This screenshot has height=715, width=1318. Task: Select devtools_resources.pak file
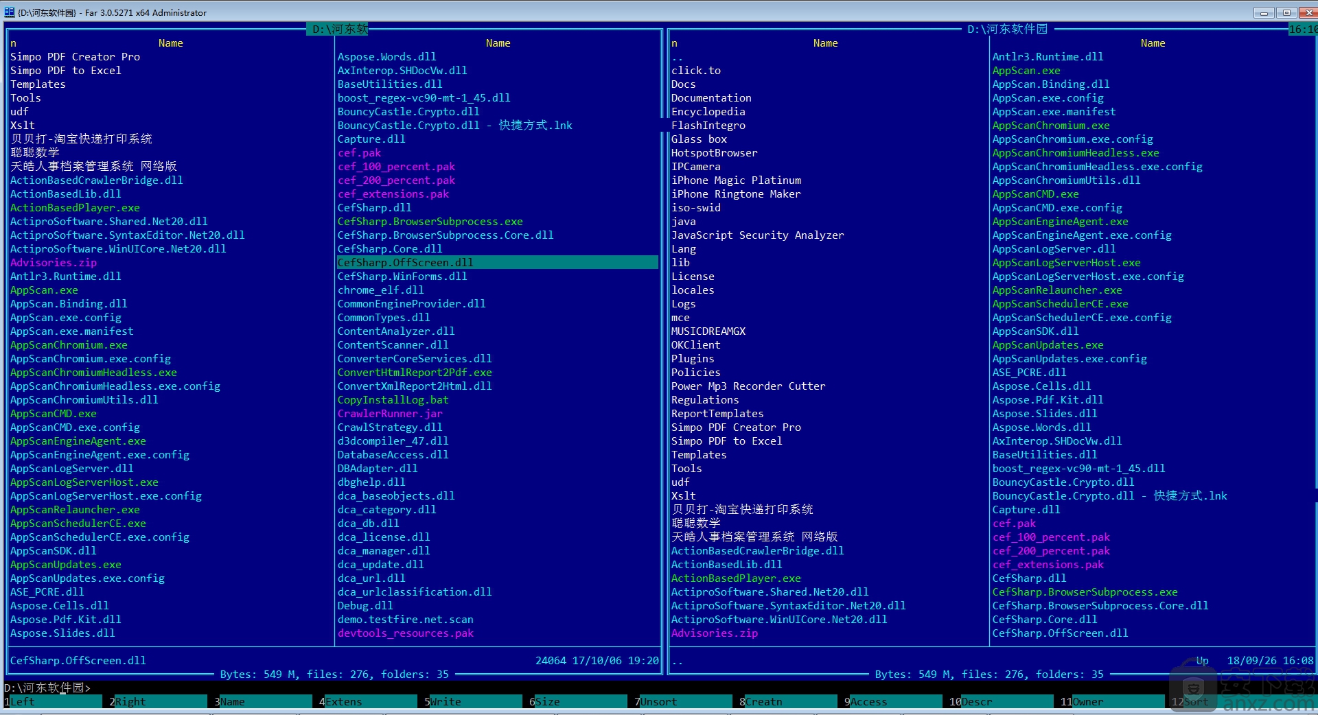click(405, 633)
